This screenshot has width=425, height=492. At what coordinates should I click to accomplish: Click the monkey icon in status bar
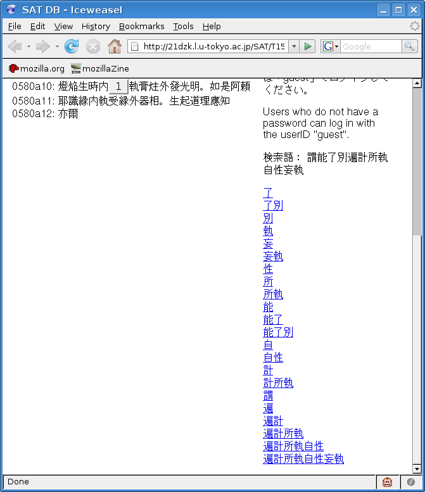tap(388, 482)
